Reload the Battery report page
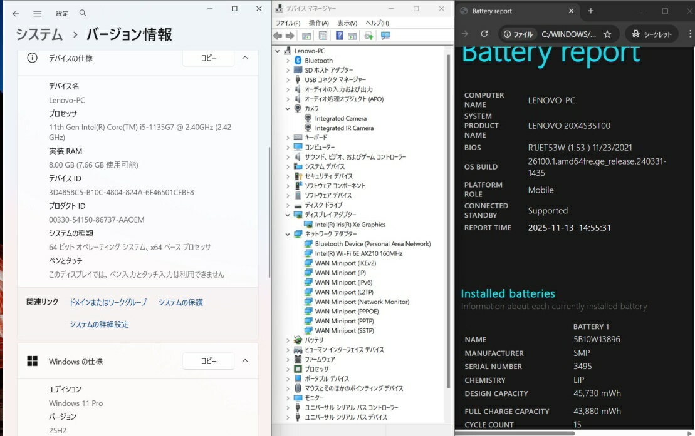The height and width of the screenshot is (436, 695). click(484, 34)
